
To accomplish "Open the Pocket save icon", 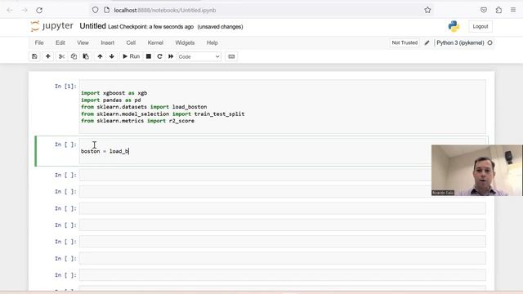I will (484, 11).
